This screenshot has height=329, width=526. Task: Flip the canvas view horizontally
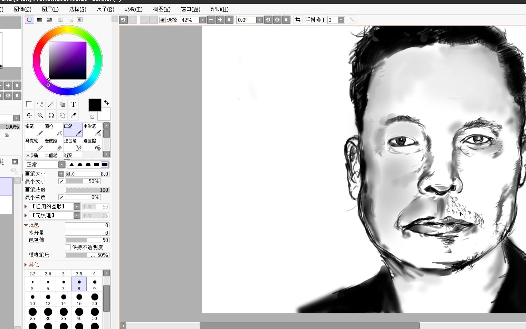coord(298,20)
